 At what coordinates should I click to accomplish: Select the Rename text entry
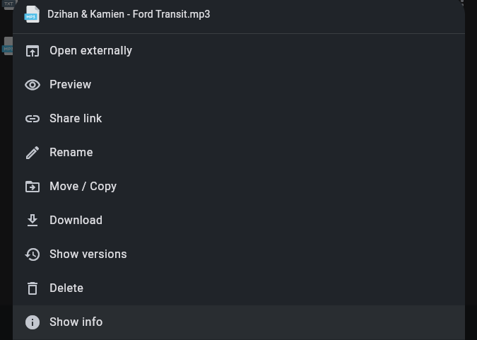[x=71, y=153]
